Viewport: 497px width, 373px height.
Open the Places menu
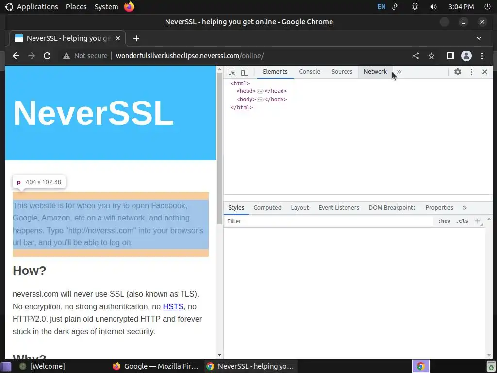(76, 7)
